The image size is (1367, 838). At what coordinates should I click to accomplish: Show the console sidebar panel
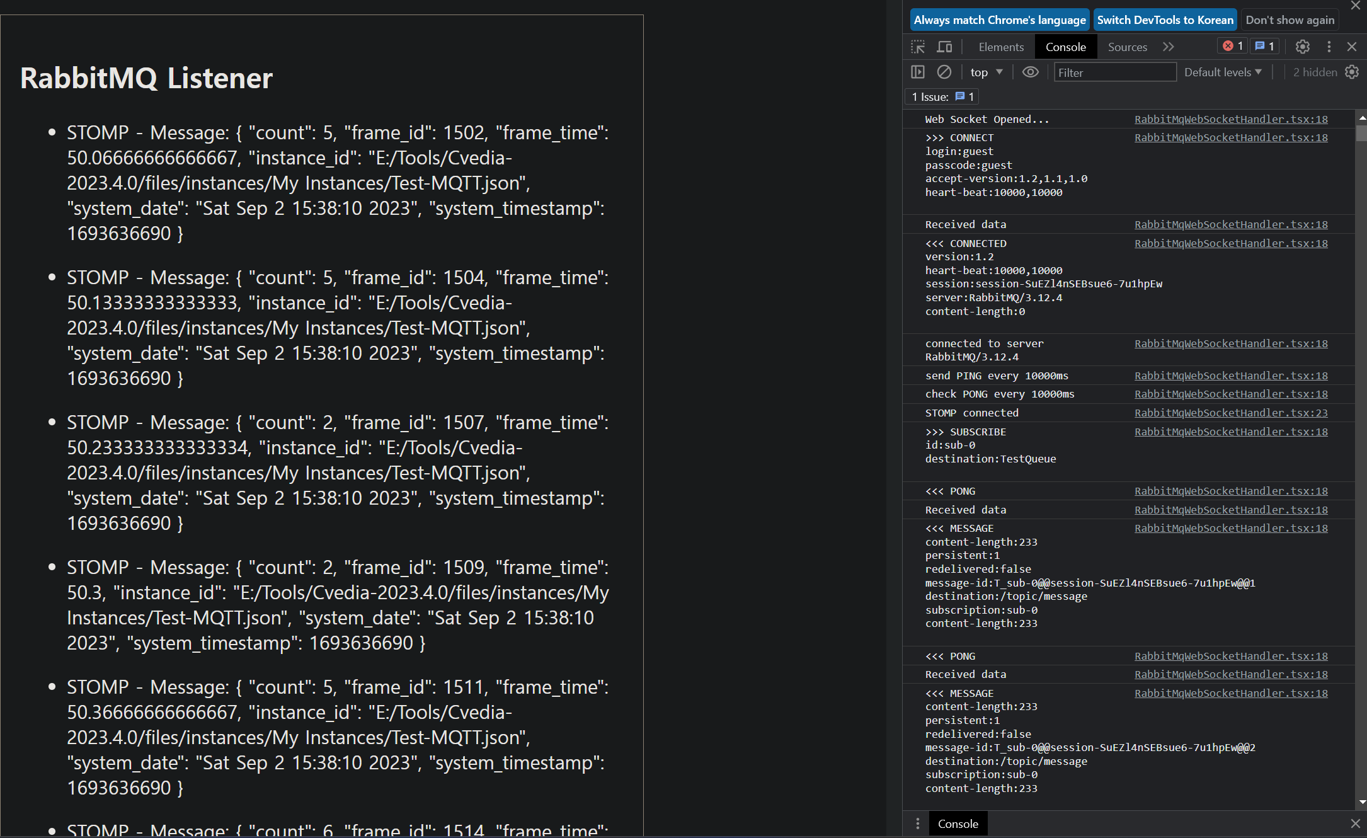(x=918, y=72)
